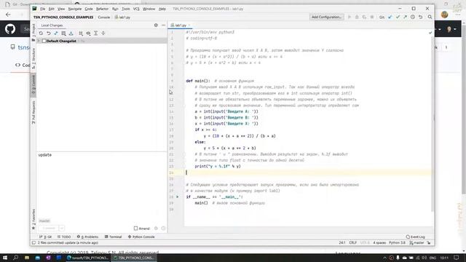Click the Windows taskbar search icon

(15, 258)
